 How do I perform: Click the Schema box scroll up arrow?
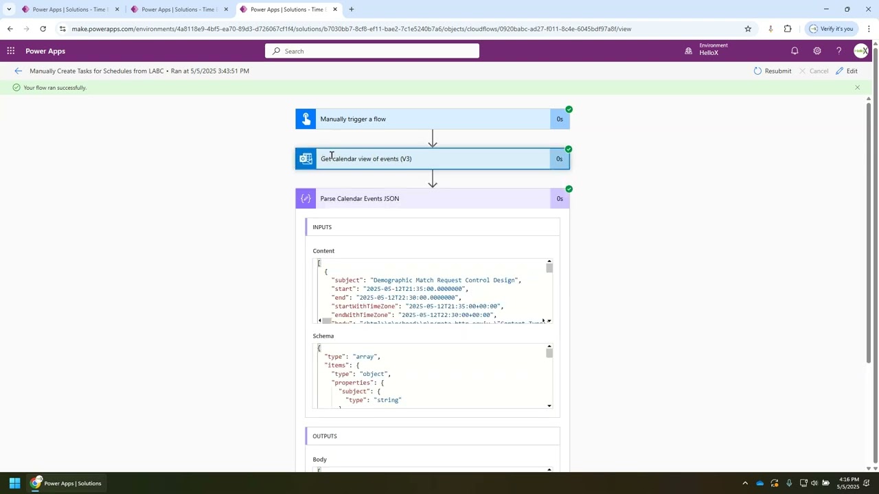(x=549, y=346)
